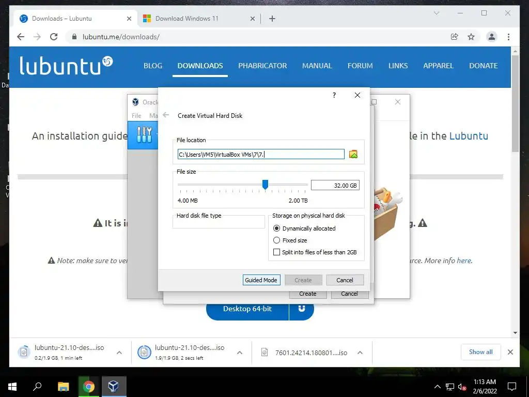529x397 pixels.
Task: Click Chrome's back navigation arrow
Action: pyautogui.click(x=21, y=37)
